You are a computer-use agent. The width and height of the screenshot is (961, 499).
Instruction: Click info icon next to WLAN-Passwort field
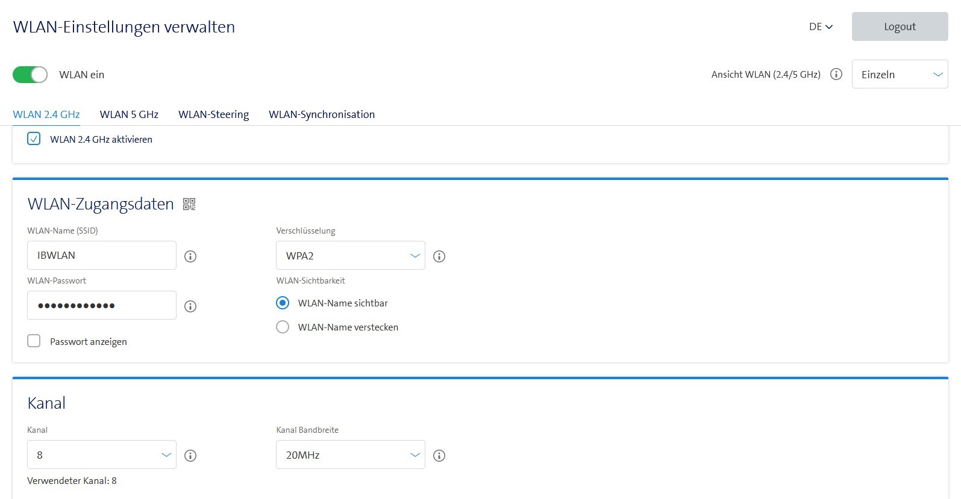190,306
